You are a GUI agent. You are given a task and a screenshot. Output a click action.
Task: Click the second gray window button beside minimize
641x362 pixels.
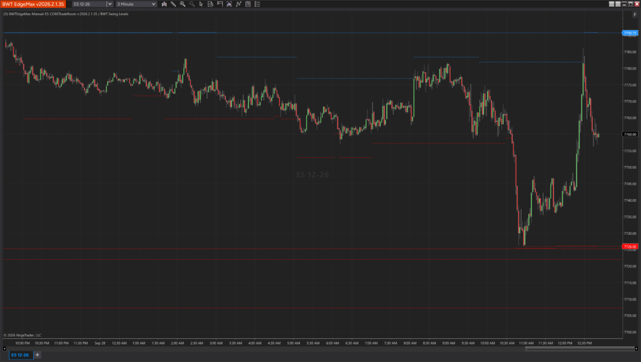coord(618,4)
